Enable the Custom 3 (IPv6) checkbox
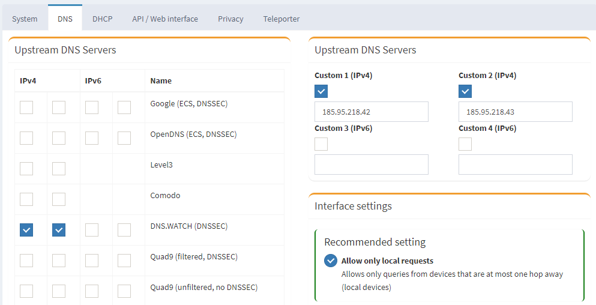The height and width of the screenshot is (305, 596). tap(321, 144)
